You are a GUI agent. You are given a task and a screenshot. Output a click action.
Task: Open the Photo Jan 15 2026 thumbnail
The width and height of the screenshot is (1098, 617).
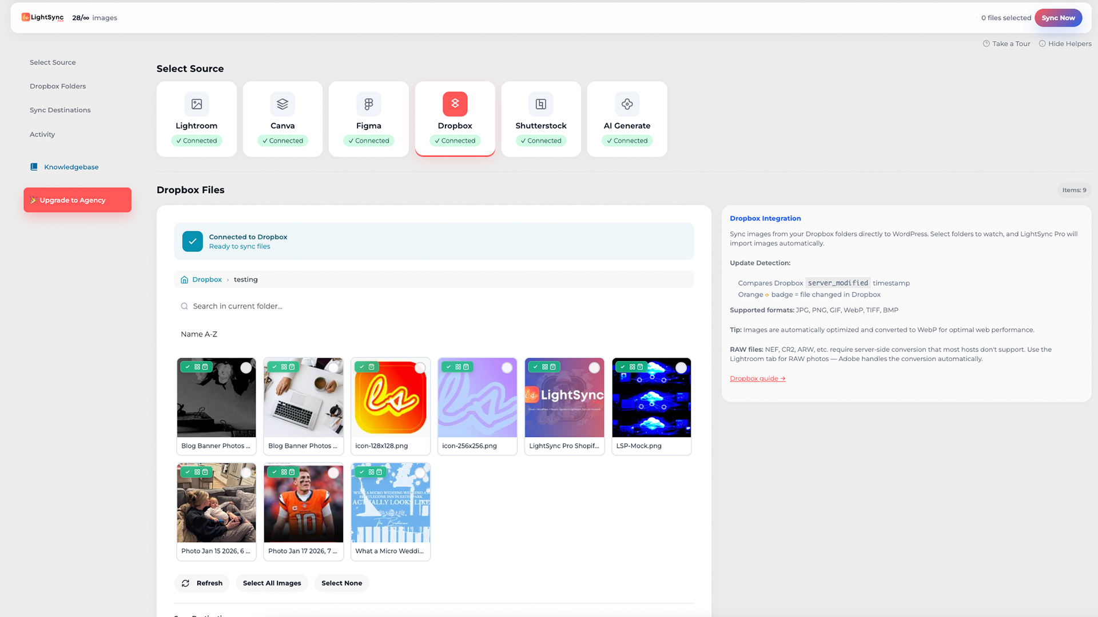(216, 503)
